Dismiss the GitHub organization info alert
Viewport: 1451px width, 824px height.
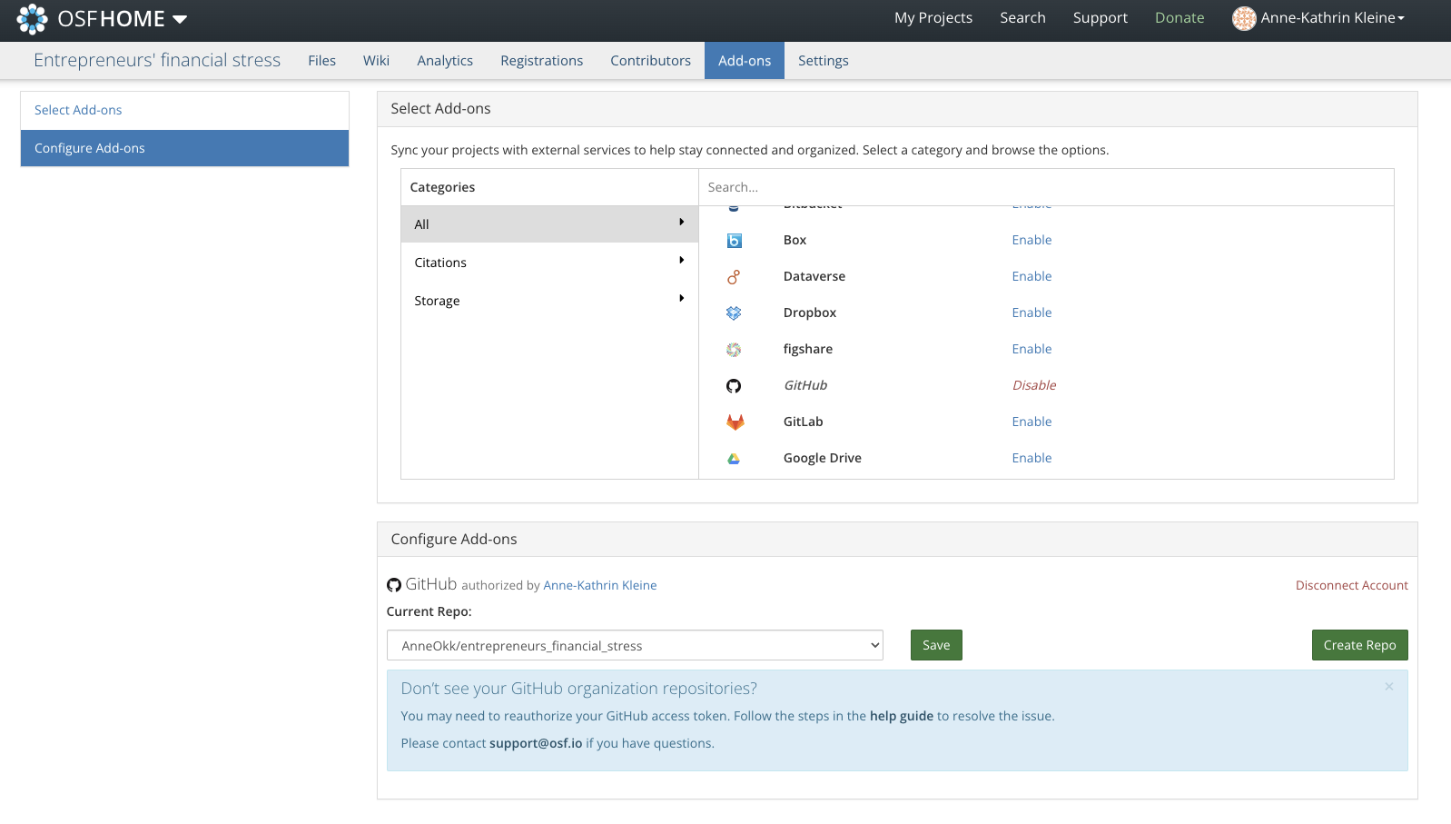click(x=1388, y=687)
